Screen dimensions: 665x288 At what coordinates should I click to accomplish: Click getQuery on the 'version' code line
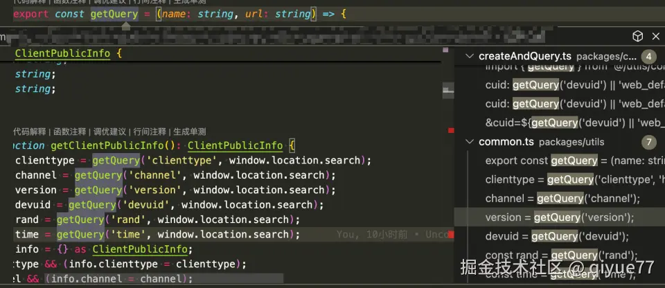tap(98, 190)
